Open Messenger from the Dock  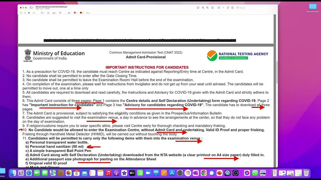(247, 173)
